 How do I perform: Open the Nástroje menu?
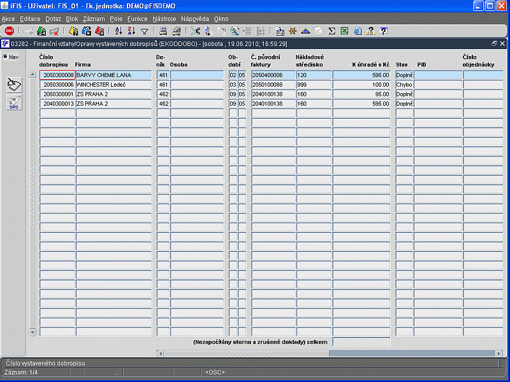[164, 19]
